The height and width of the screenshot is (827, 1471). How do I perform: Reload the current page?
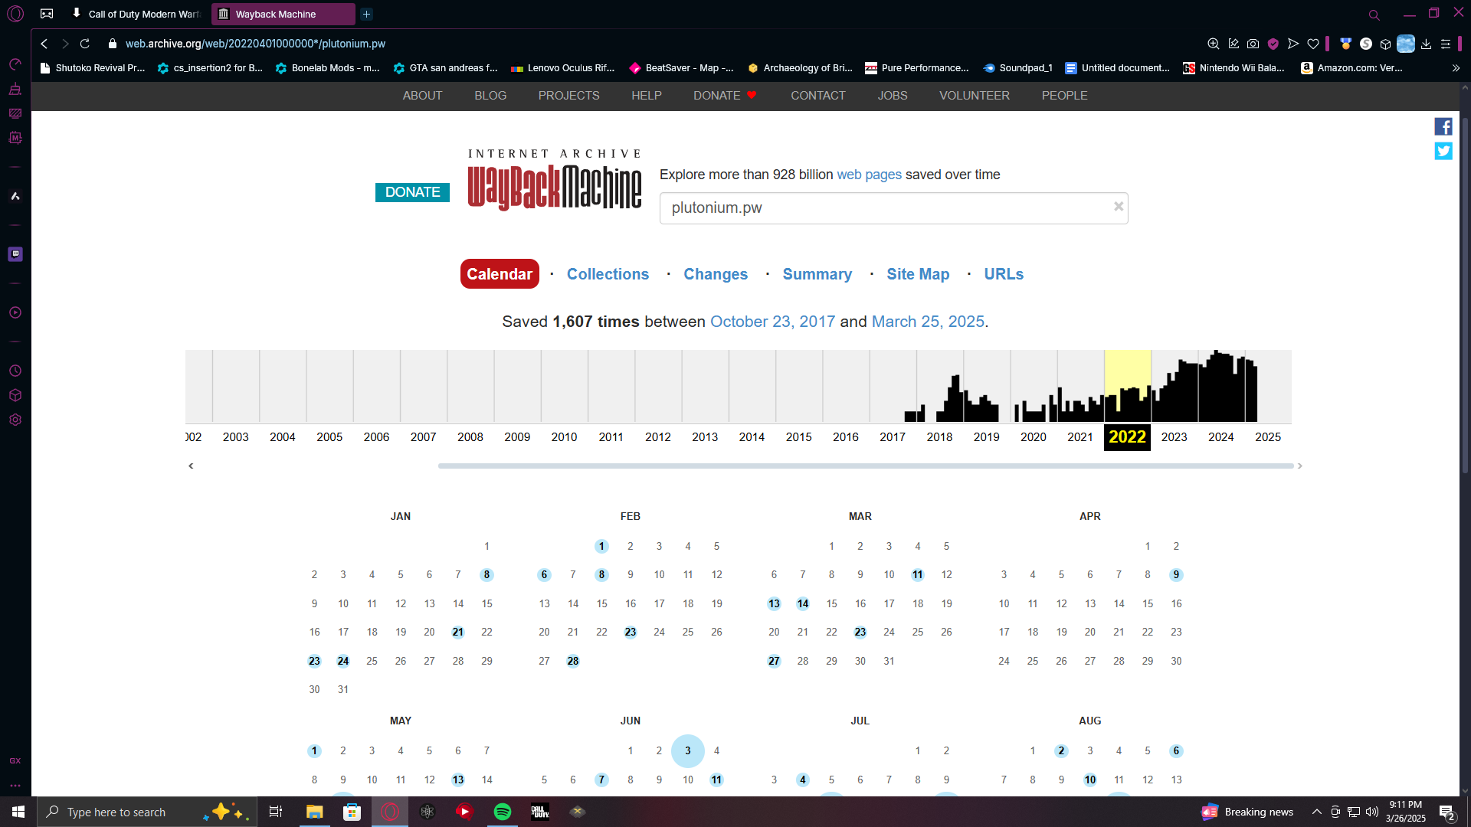point(85,44)
